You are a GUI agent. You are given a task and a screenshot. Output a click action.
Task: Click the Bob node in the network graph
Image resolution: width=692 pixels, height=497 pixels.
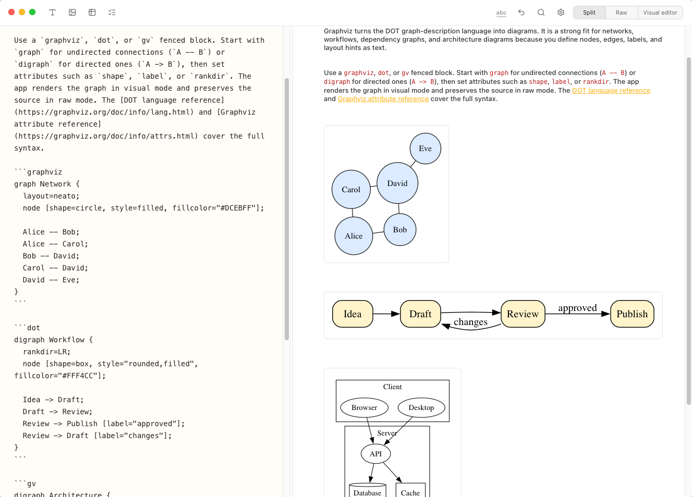[400, 230]
